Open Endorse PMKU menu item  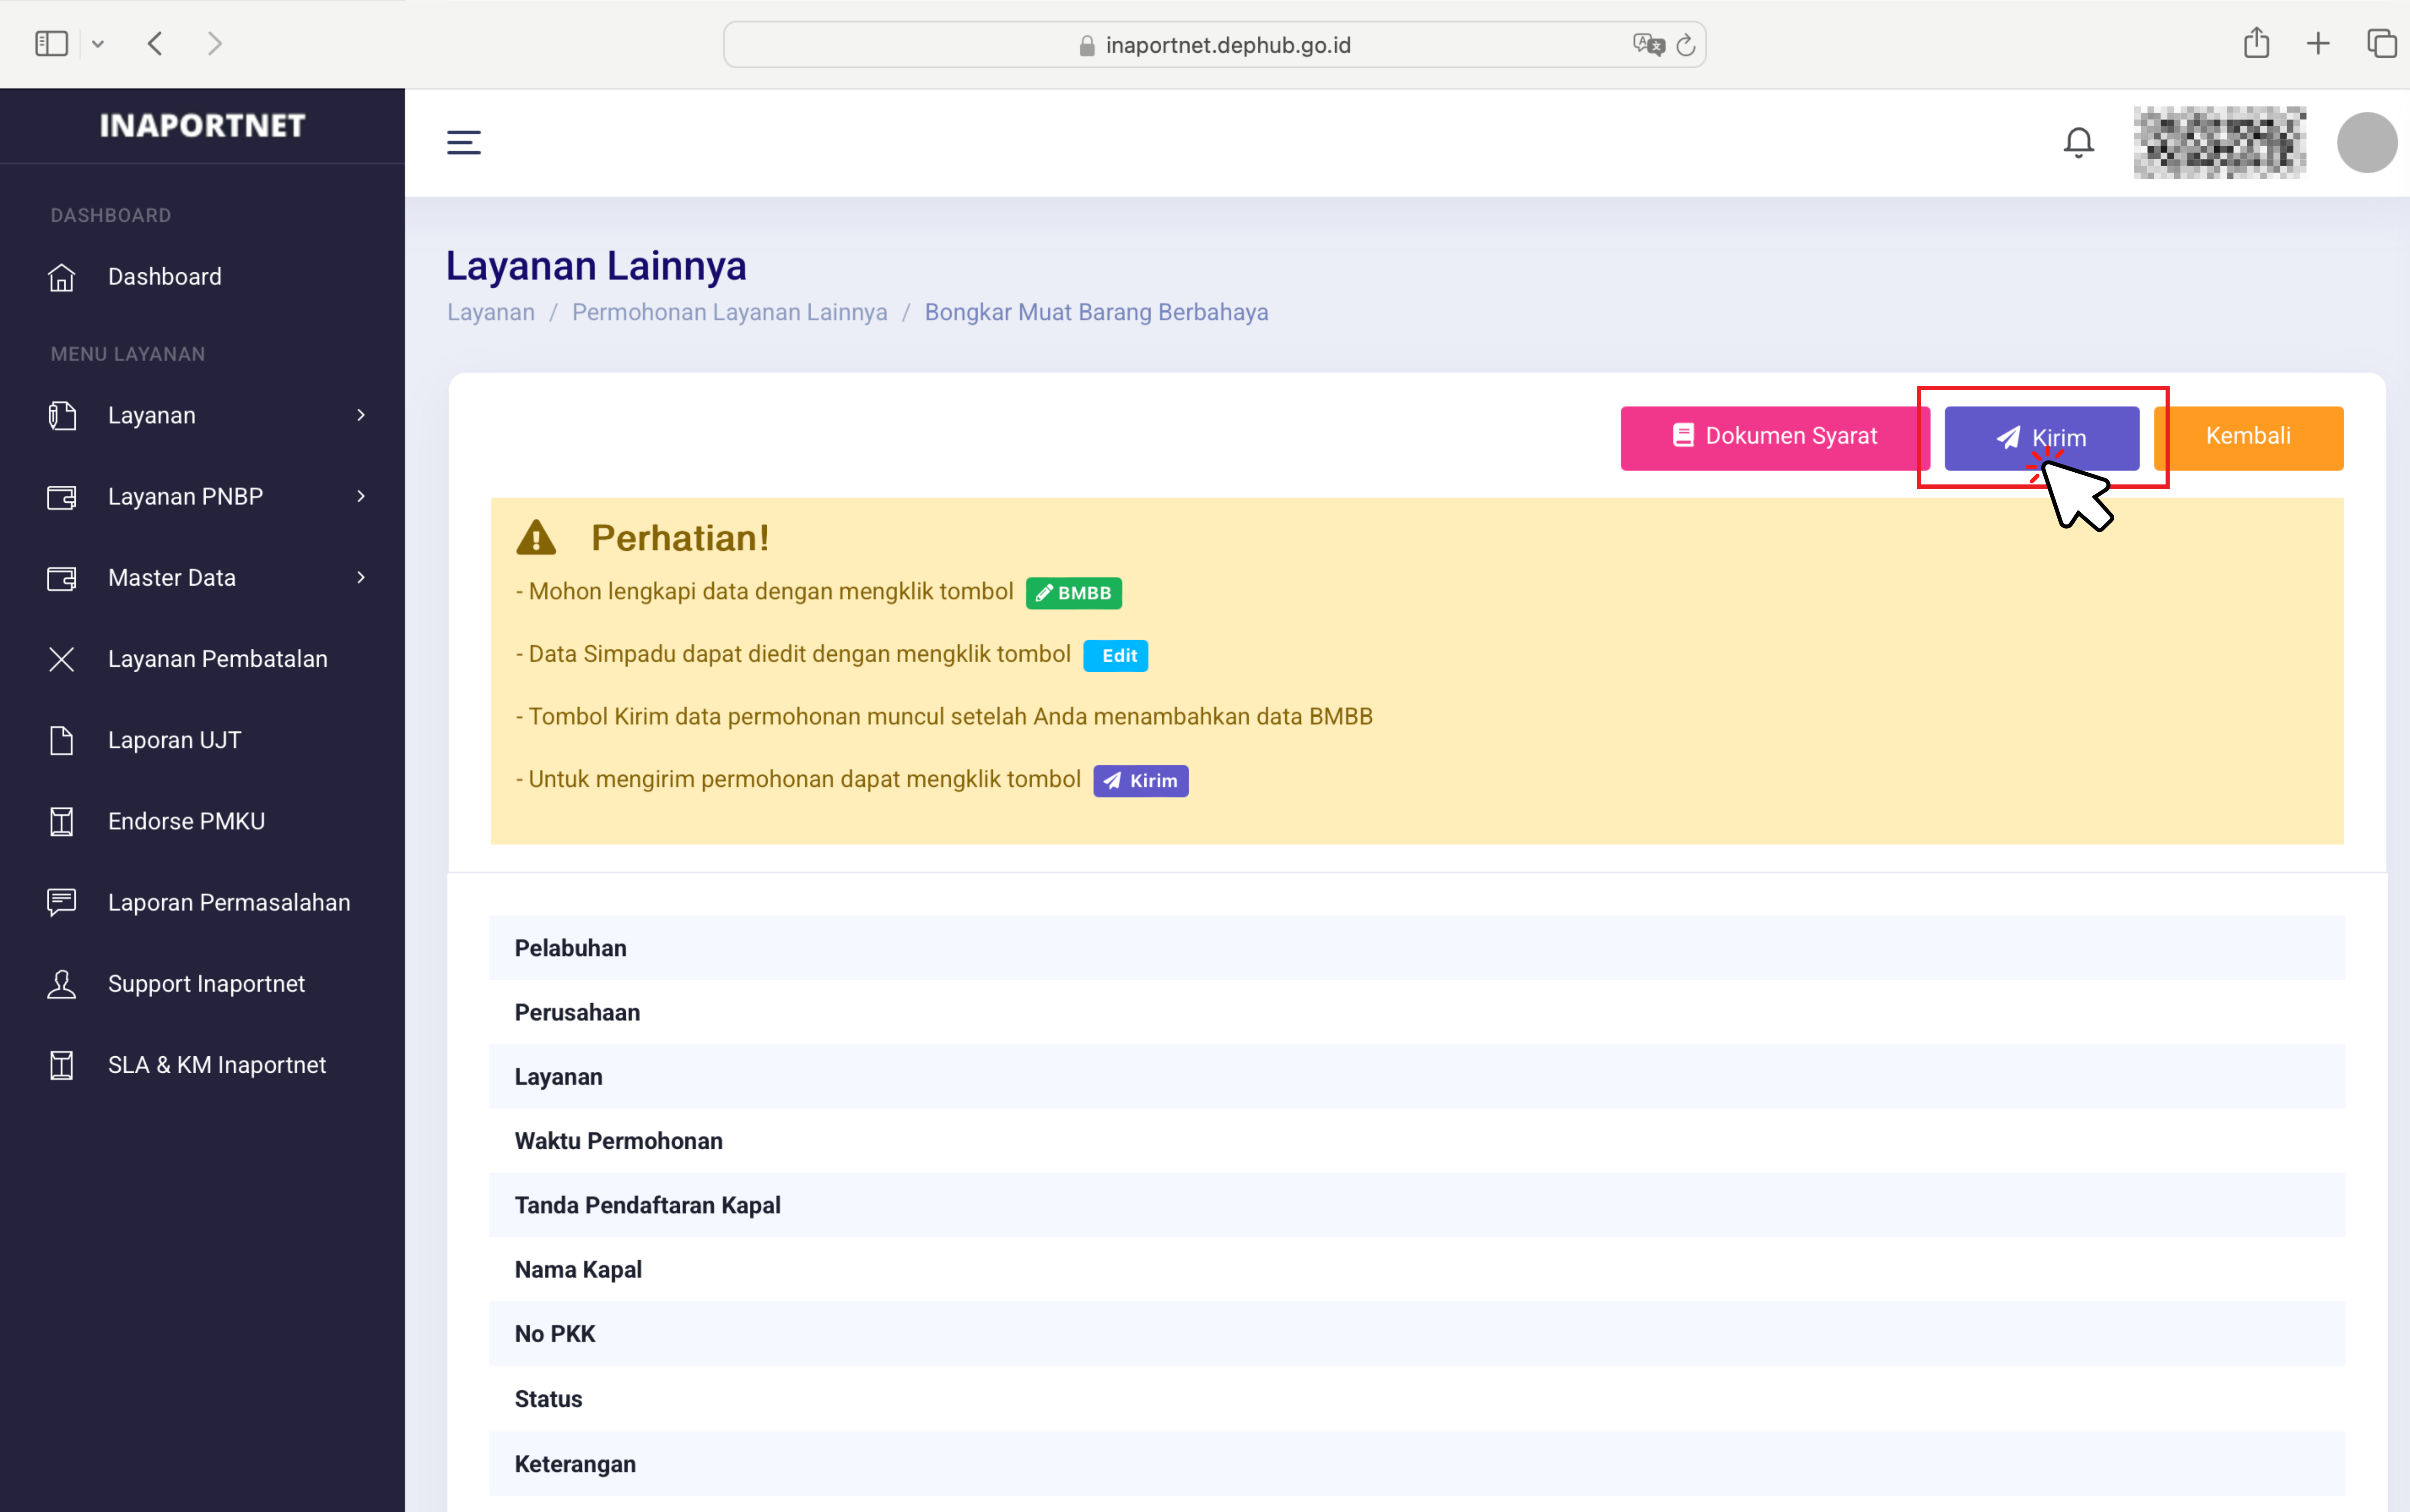tap(186, 821)
